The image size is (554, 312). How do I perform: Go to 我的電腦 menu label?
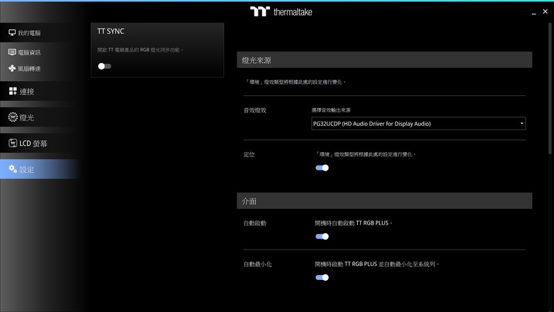coord(29,33)
